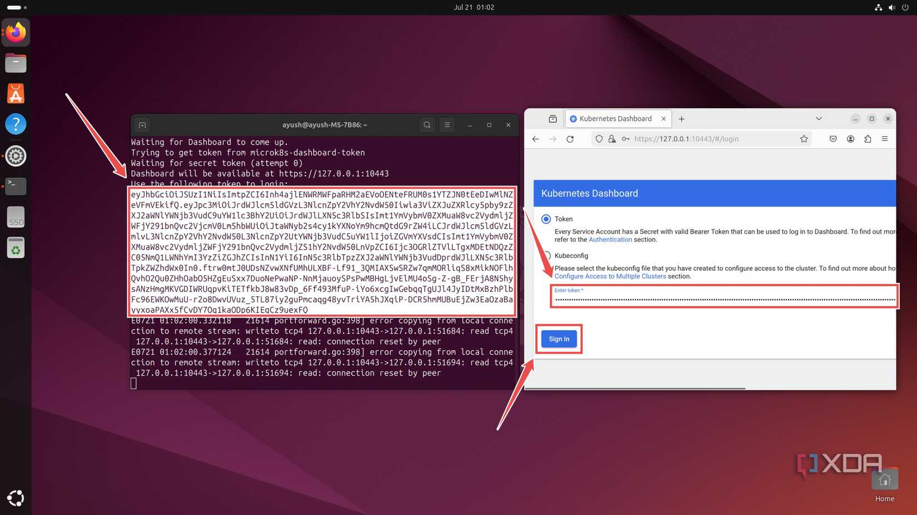Expand the Firefox list all tabs chevron
The height and width of the screenshot is (515, 917).
tap(819, 119)
